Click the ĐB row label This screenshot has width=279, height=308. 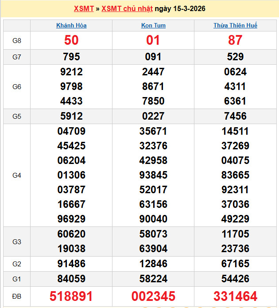(x=17, y=296)
